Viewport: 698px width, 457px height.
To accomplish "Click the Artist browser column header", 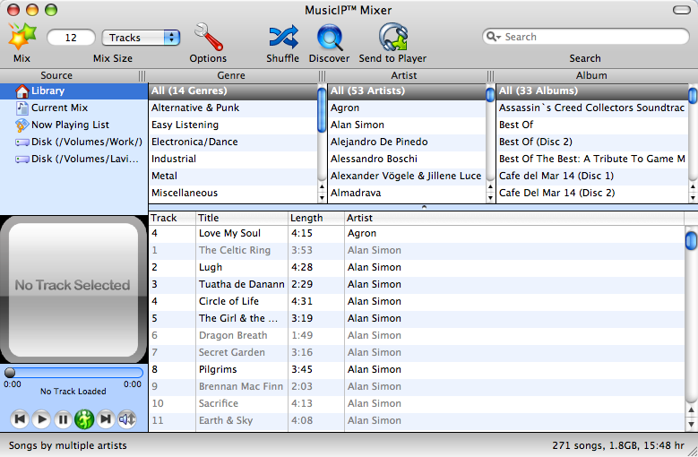I will (x=404, y=75).
